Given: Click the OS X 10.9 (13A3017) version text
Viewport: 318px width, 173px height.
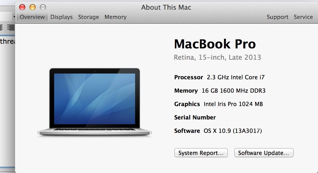Looking at the screenshot, I should 233,131.
